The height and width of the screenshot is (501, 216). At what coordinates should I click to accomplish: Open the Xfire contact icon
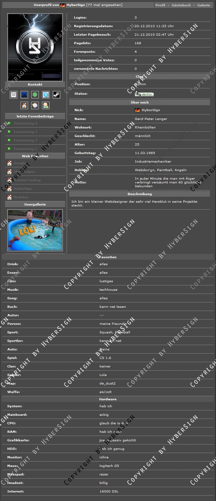click(24, 94)
